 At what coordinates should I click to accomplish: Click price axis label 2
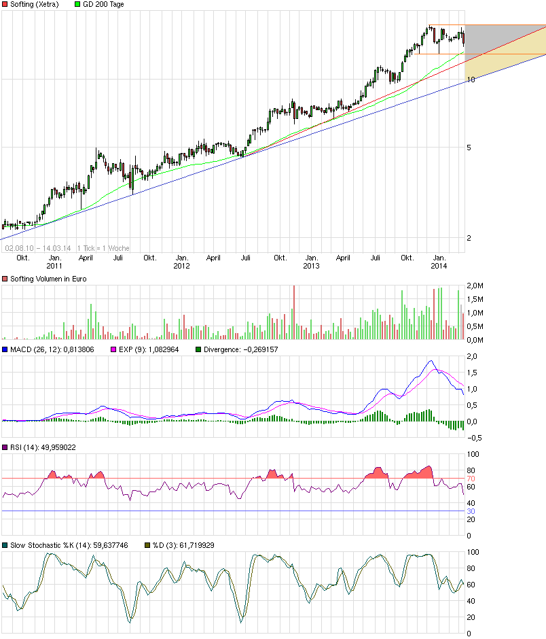469,239
